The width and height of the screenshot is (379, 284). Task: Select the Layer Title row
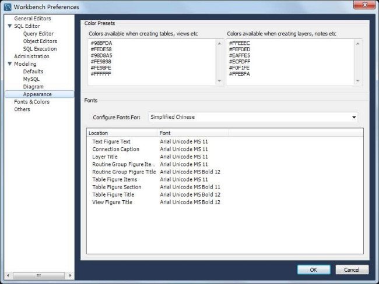point(225,157)
